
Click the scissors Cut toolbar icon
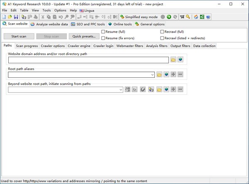(x=43, y=17)
